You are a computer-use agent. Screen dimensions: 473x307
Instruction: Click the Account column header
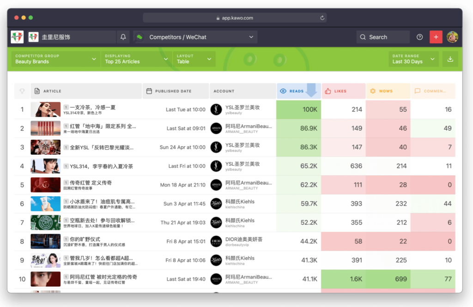[x=243, y=91]
